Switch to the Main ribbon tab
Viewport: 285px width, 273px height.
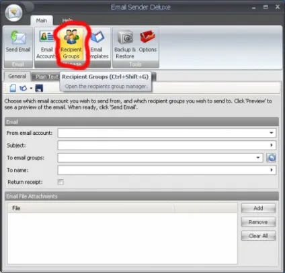(42, 21)
